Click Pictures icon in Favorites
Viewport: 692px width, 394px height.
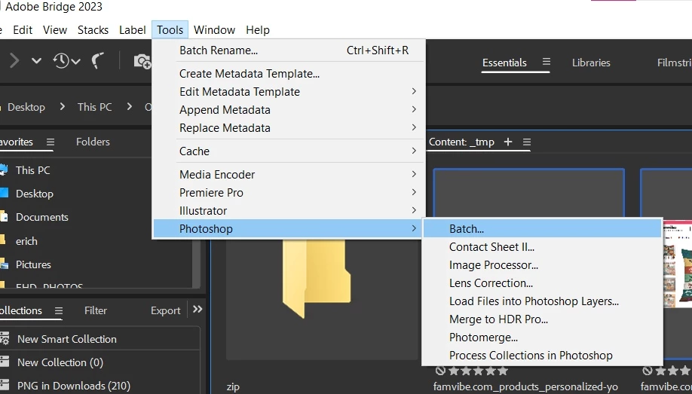point(4,264)
